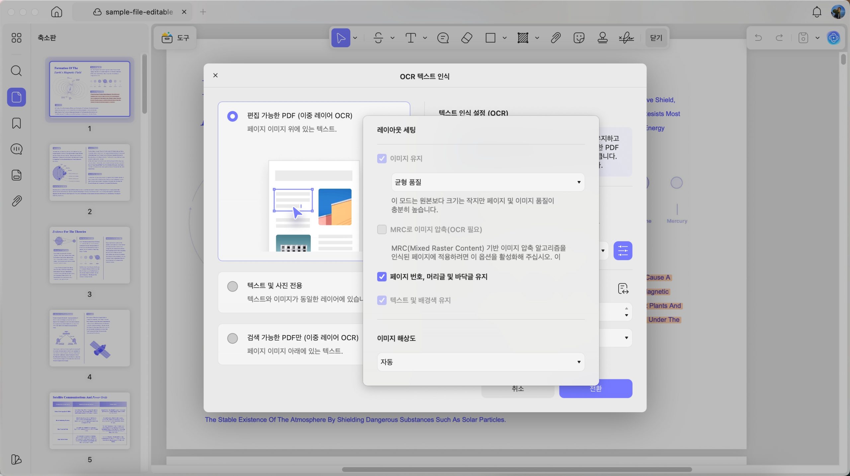Screen dimensions: 850x476
Task: Select the page thumbnails panel icon
Action: click(x=17, y=97)
